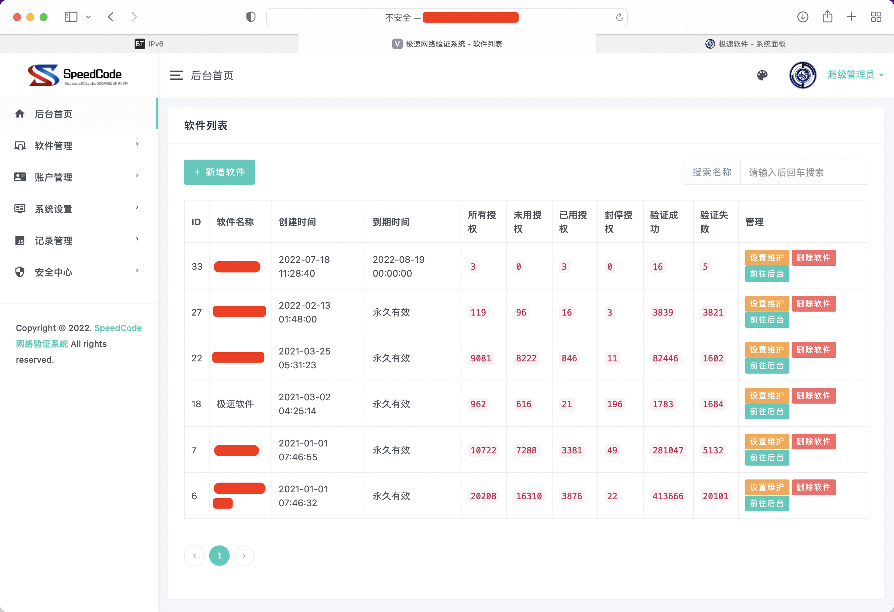Select 后台首页 in the sidebar
The image size is (894, 612).
pyautogui.click(x=79, y=114)
